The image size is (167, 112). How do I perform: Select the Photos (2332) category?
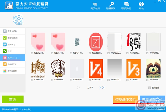click(12, 58)
